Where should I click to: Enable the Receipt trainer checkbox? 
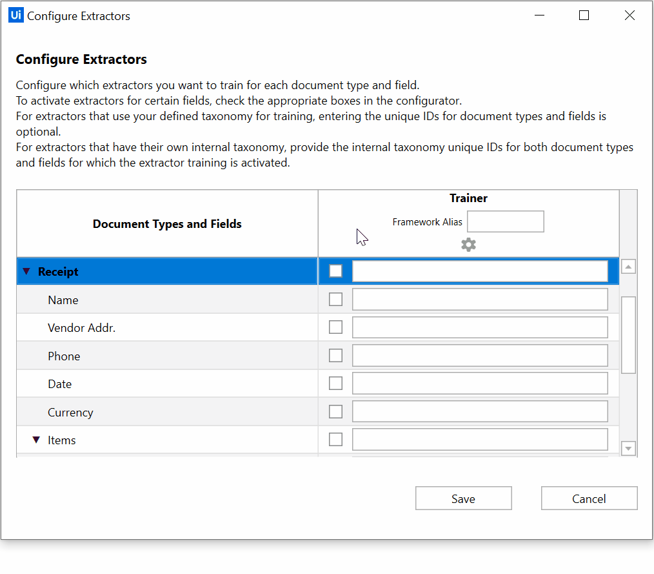(335, 271)
